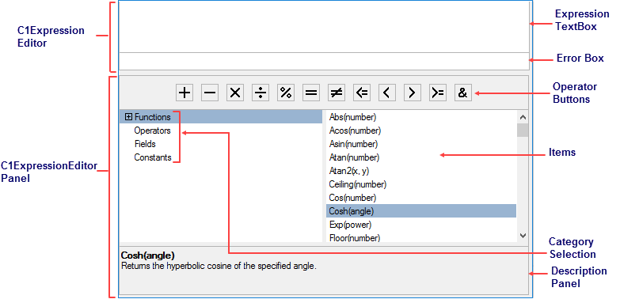620x299 pixels.
Task: Insert the percent modulo operator
Action: click(286, 93)
